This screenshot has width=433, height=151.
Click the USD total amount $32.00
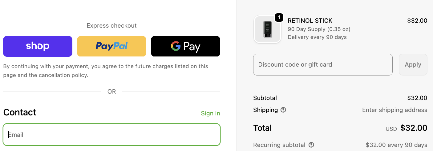point(414,128)
